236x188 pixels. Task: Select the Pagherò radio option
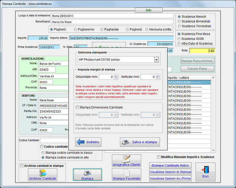[52, 30]
